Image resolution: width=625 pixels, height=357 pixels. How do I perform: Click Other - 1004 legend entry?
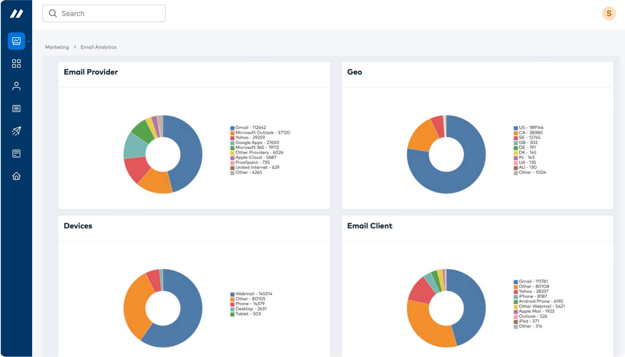(530, 172)
